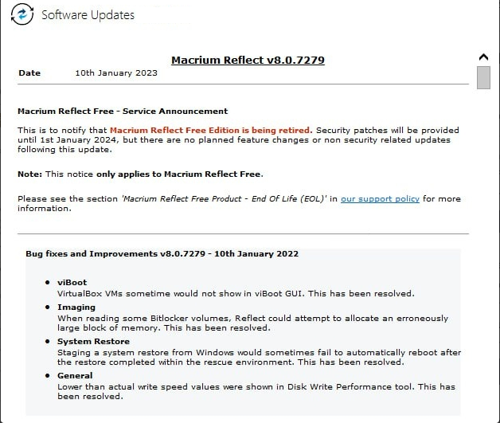The image size is (500, 423).
Task: Click the Software Updates refresh icon
Action: (x=23, y=15)
